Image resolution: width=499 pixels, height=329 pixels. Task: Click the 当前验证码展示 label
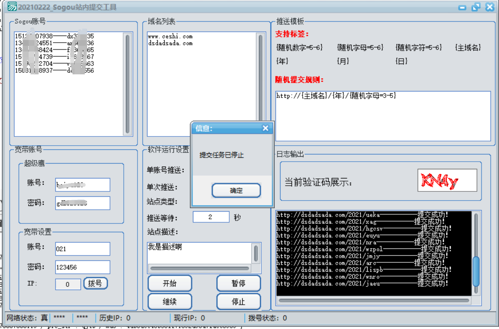tap(318, 182)
